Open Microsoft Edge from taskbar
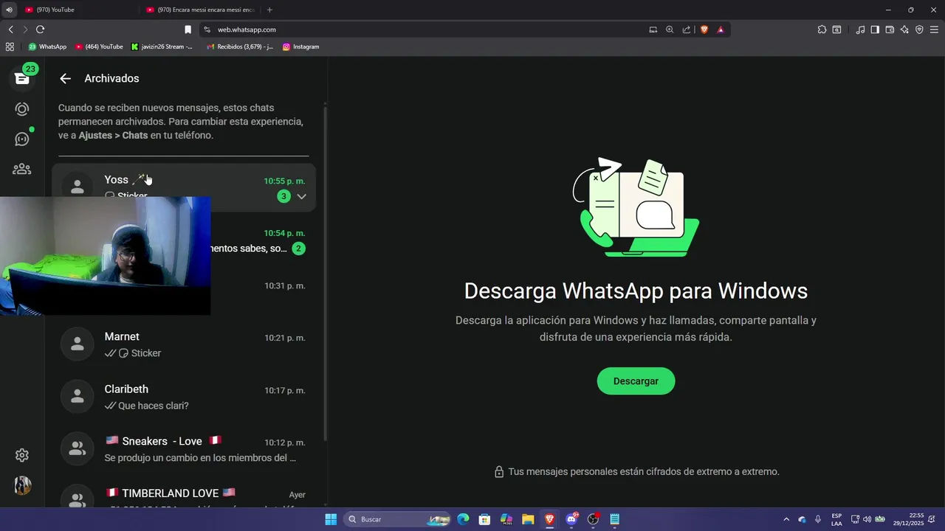This screenshot has height=531, width=945. 463,519
